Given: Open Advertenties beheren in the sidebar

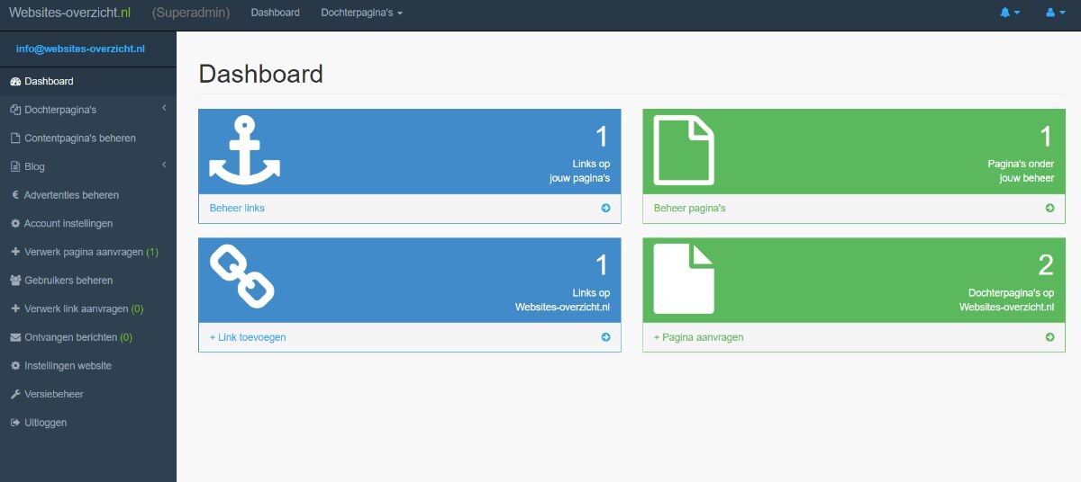Looking at the screenshot, I should (x=71, y=195).
